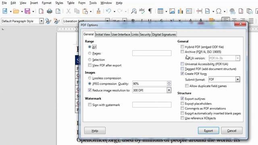
Task: Click the Redo arrow icon
Action: click(x=120, y=11)
